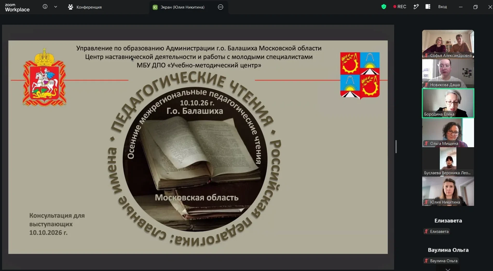This screenshot has height=271, width=493.
Task: Click the Вход sign-in button
Action: (x=442, y=7)
